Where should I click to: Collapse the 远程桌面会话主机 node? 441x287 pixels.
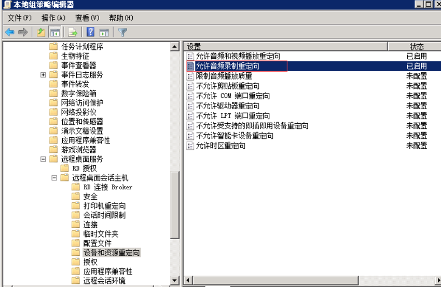54,178
